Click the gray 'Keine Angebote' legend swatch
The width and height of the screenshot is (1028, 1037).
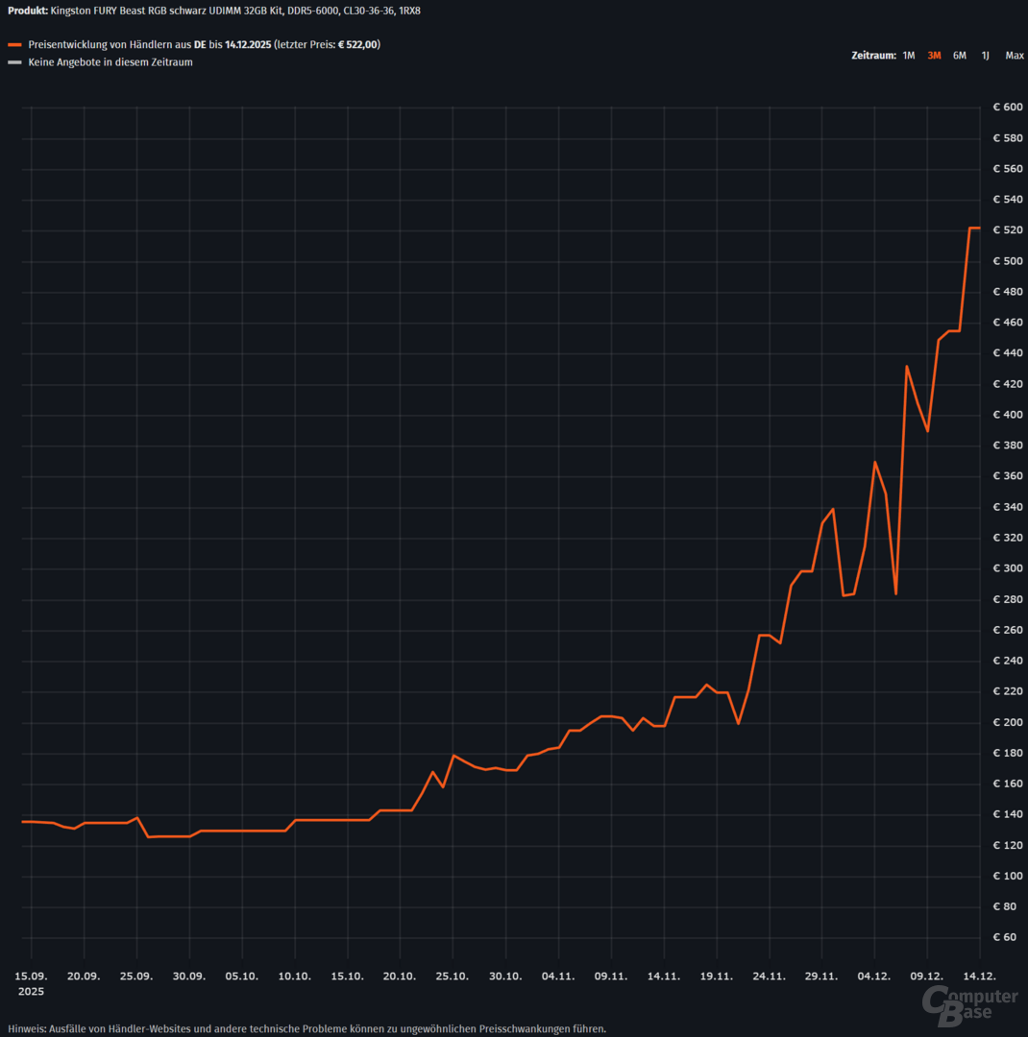(x=13, y=62)
